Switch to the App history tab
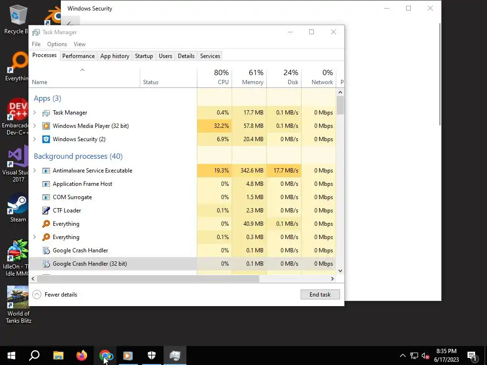This screenshot has width=487, height=365. coord(115,56)
